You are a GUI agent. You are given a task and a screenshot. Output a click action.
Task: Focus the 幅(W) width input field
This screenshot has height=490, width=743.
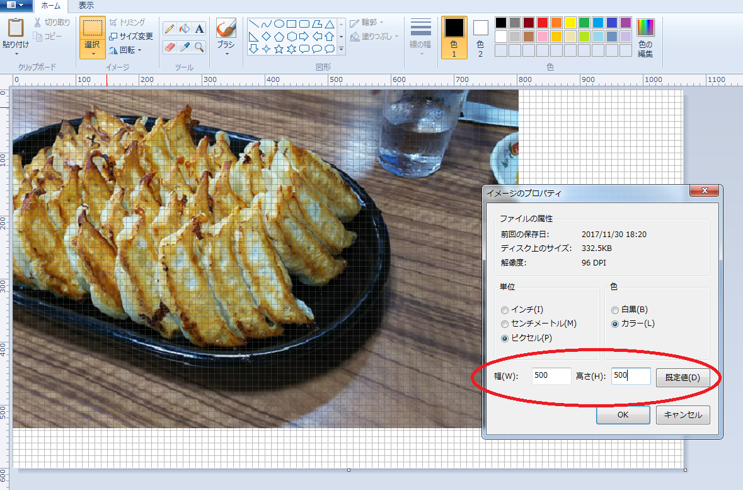point(551,376)
